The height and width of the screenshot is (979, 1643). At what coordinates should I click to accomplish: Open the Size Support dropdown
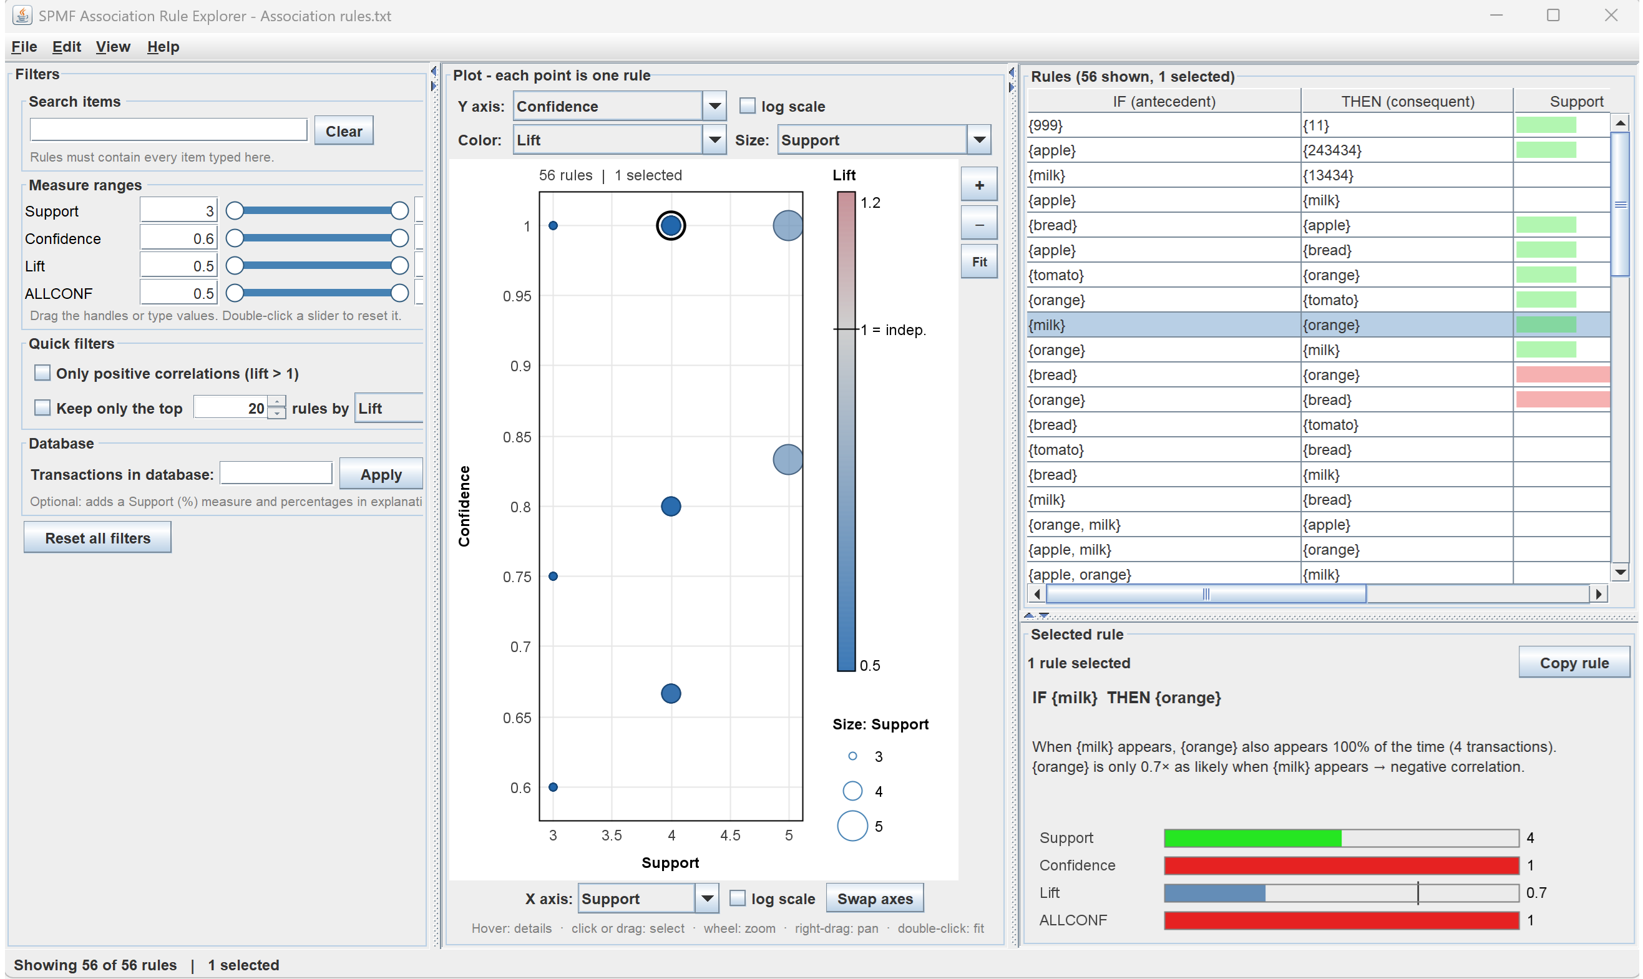(x=884, y=140)
